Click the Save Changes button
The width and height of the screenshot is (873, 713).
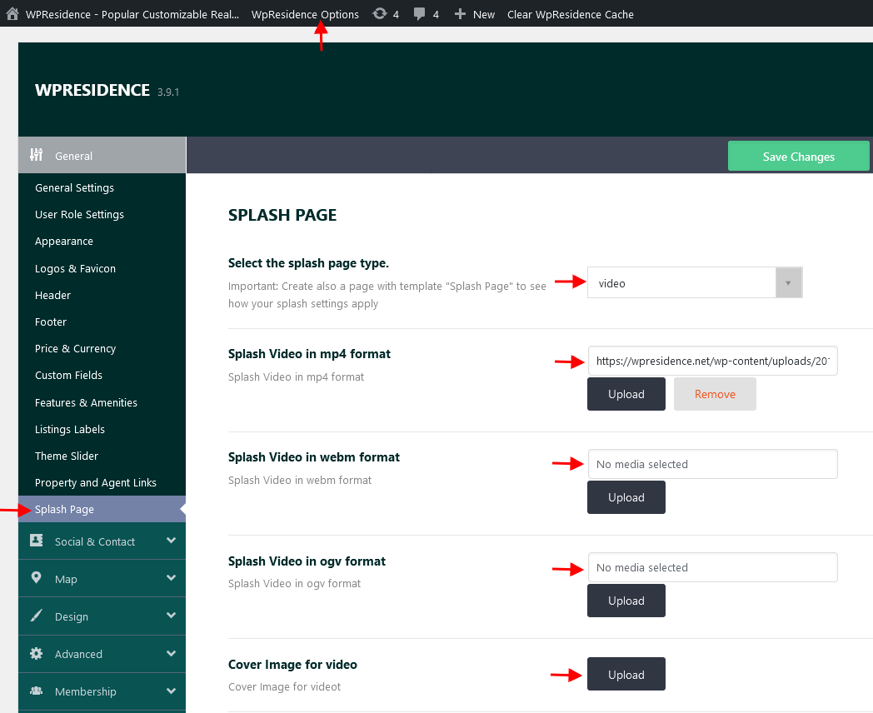pos(798,156)
